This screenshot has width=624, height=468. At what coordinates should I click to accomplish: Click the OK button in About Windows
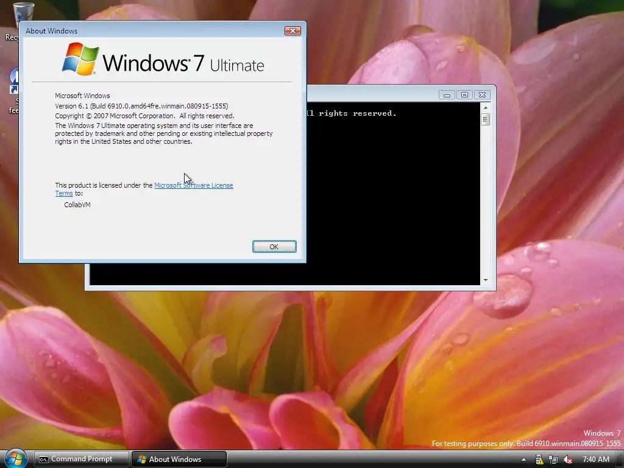point(274,247)
